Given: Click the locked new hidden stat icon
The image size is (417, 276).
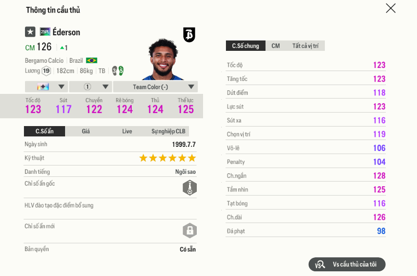Looking at the screenshot, I should pyautogui.click(x=189, y=230).
